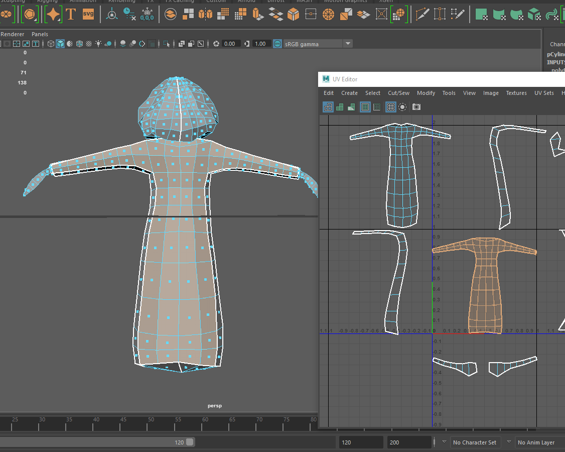Open Cut/Sew menu in UV Editor
Screen dimensions: 565x452
pos(398,93)
